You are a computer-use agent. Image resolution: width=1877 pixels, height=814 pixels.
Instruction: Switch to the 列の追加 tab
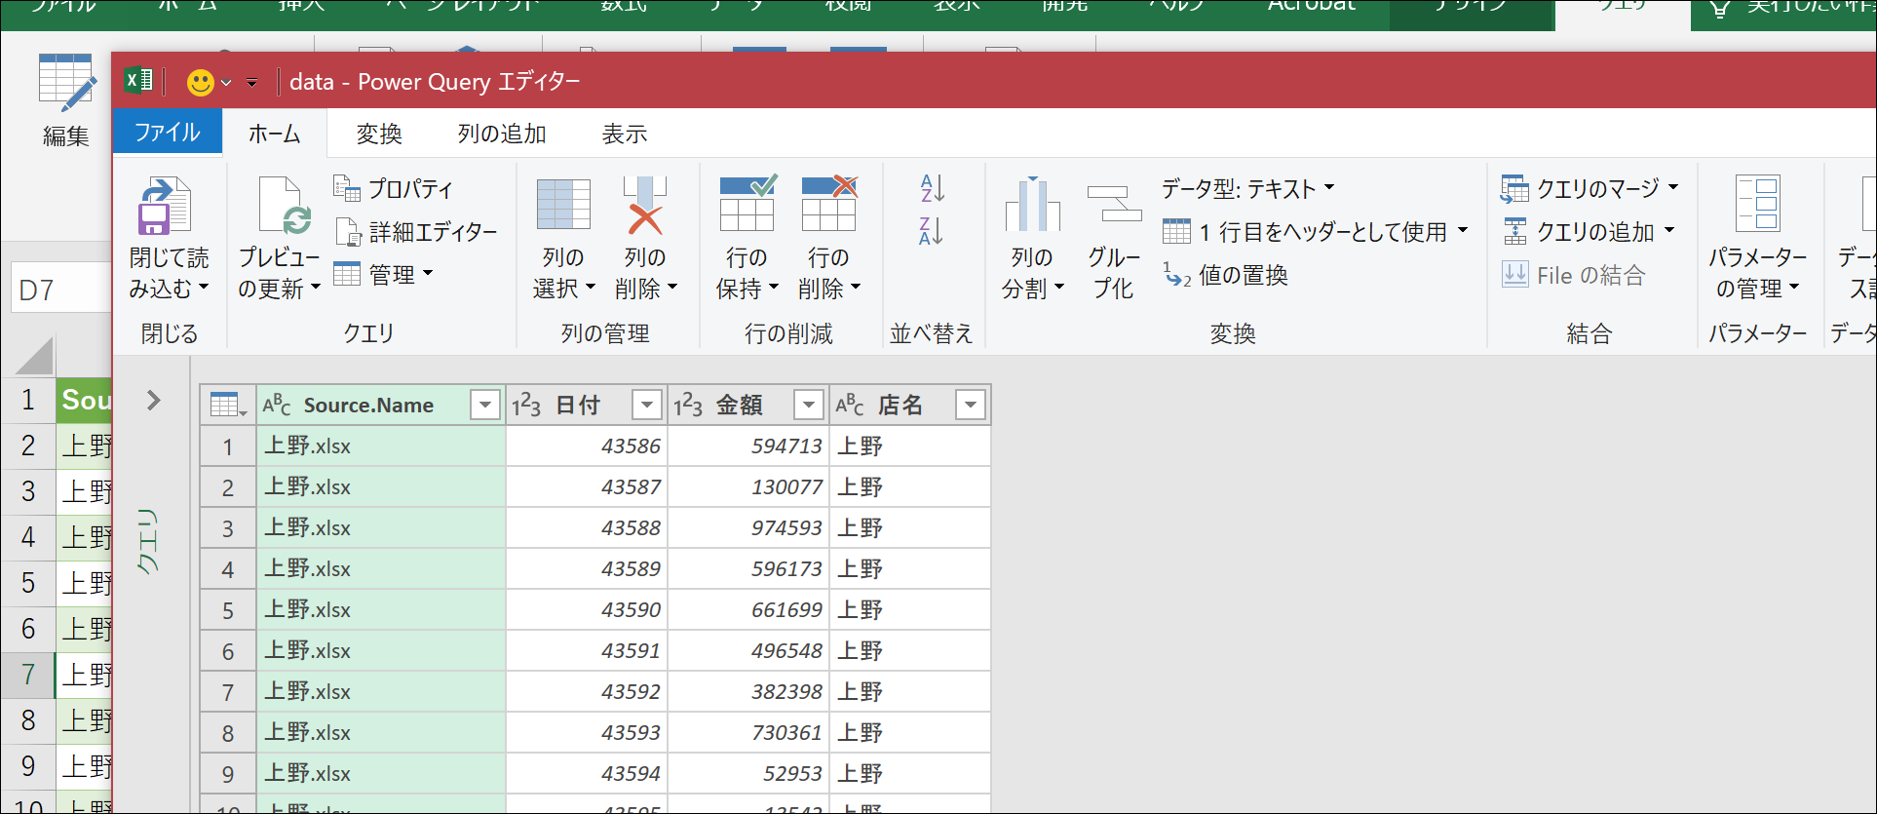point(502,134)
